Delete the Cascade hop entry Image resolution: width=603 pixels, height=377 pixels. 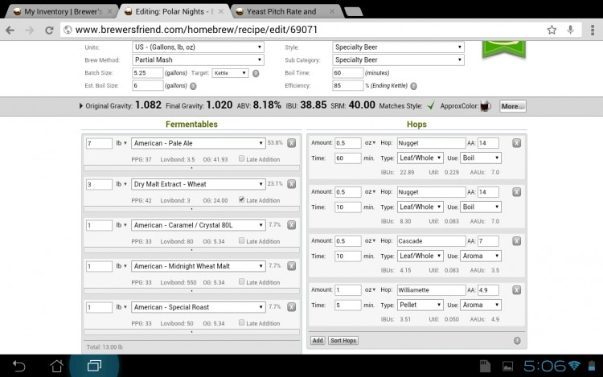[x=516, y=241]
